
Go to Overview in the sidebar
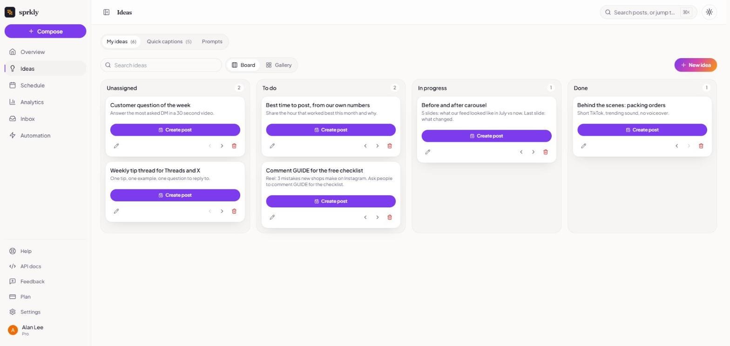(46, 52)
